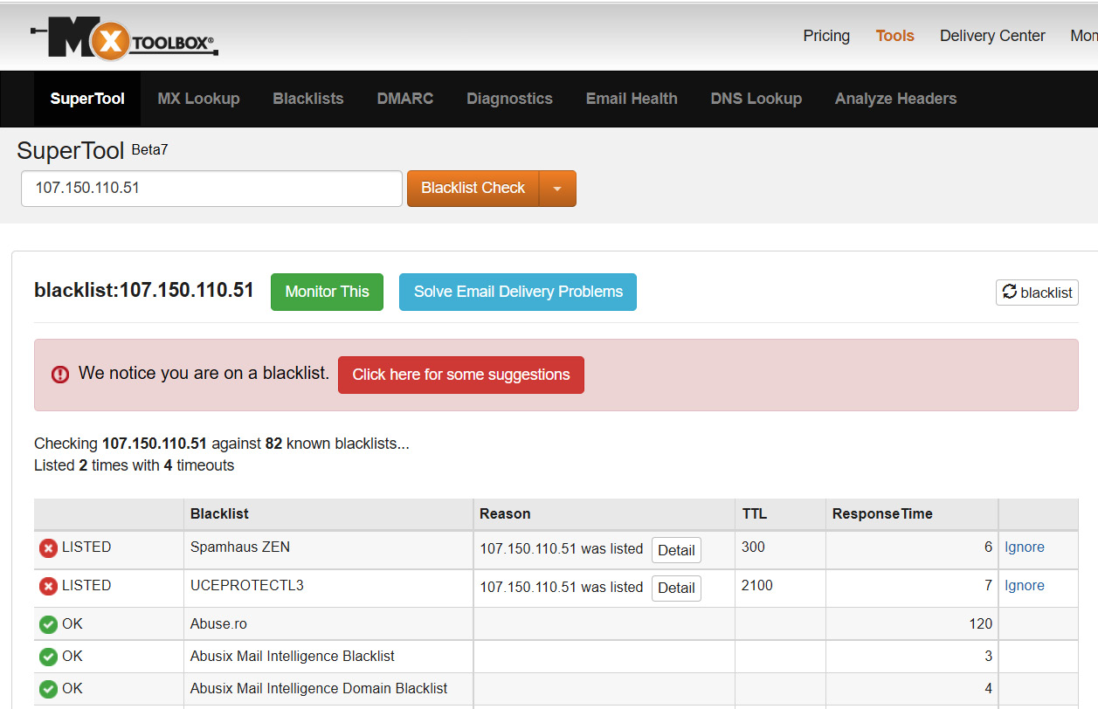Switch to the MX Lookup tab

click(x=198, y=99)
